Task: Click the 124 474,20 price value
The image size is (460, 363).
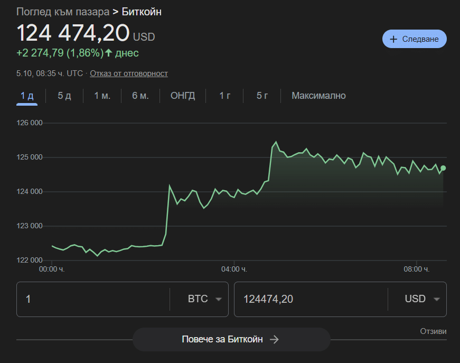Action: pyautogui.click(x=73, y=33)
